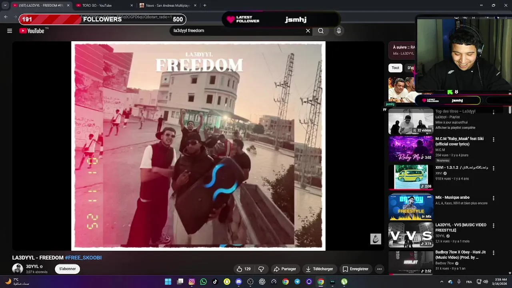The image size is (512, 288).
Task: Open options menu for XIIVI 1.3.1.2 video
Action: [493, 168]
